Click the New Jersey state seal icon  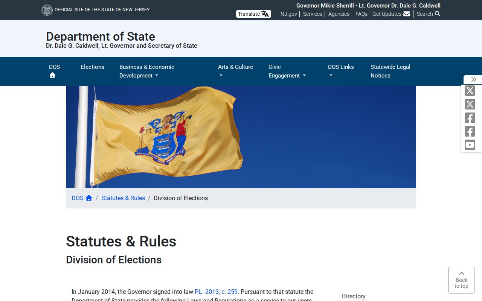coord(47,10)
